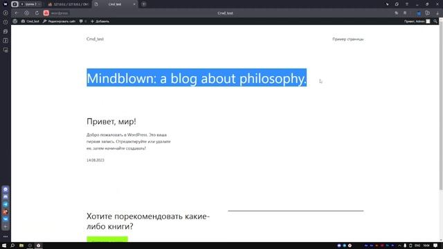Click the blue shield extension icon

pyautogui.click(x=419, y=13)
